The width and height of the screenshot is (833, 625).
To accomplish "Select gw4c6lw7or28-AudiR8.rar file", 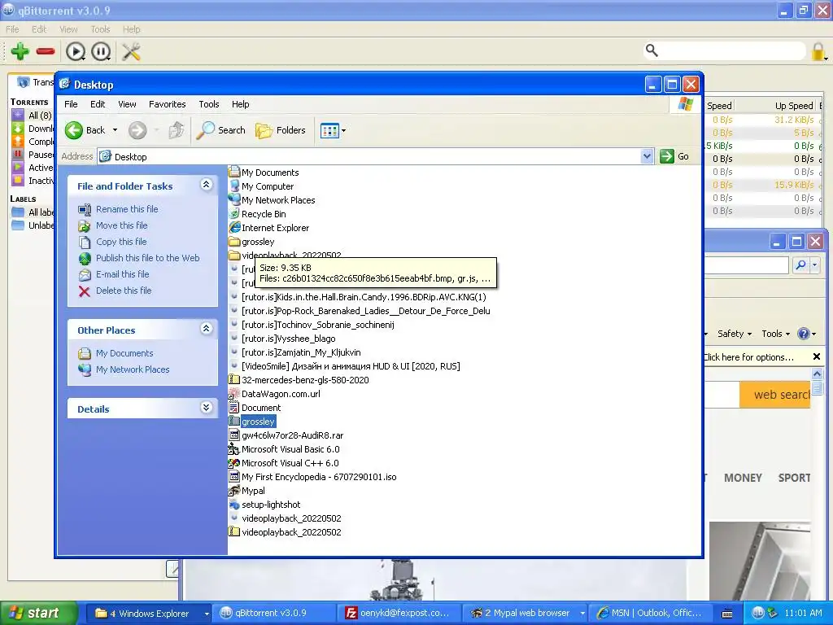I will pyautogui.click(x=286, y=435).
